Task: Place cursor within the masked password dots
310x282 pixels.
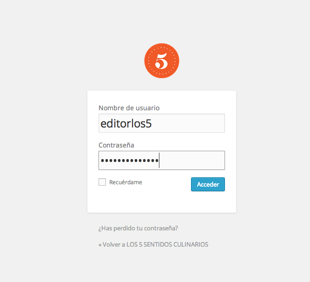Action: point(130,161)
